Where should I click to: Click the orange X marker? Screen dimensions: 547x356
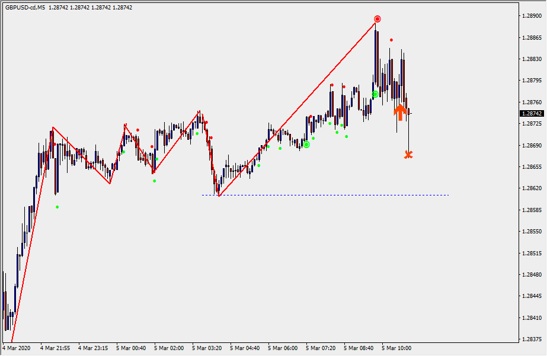pyautogui.click(x=408, y=155)
